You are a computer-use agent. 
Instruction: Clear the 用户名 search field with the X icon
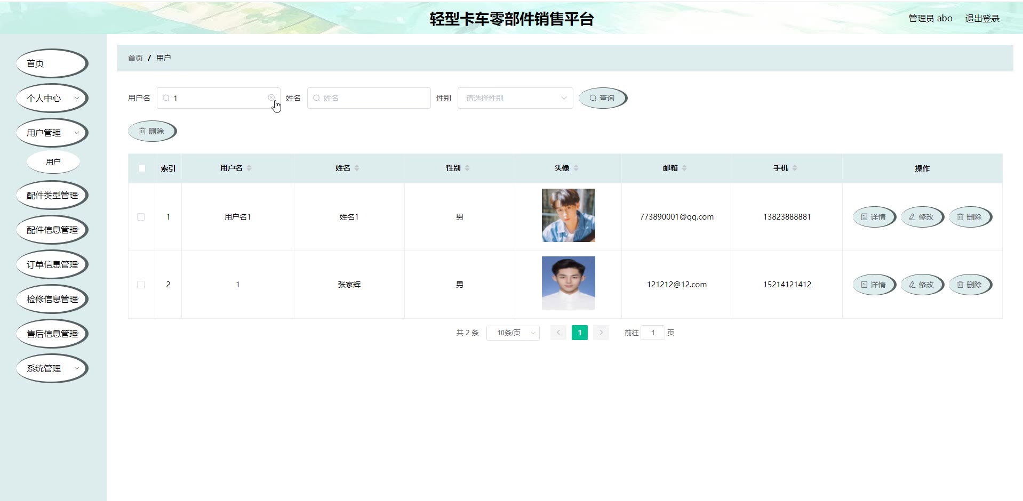tap(271, 98)
